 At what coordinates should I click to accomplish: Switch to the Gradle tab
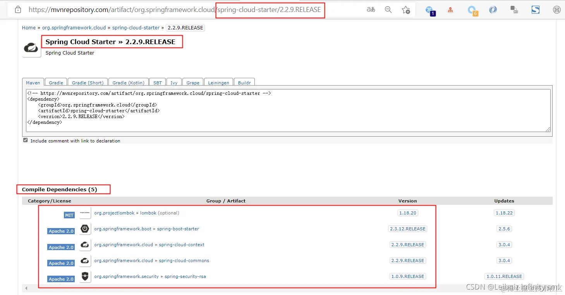(56, 82)
